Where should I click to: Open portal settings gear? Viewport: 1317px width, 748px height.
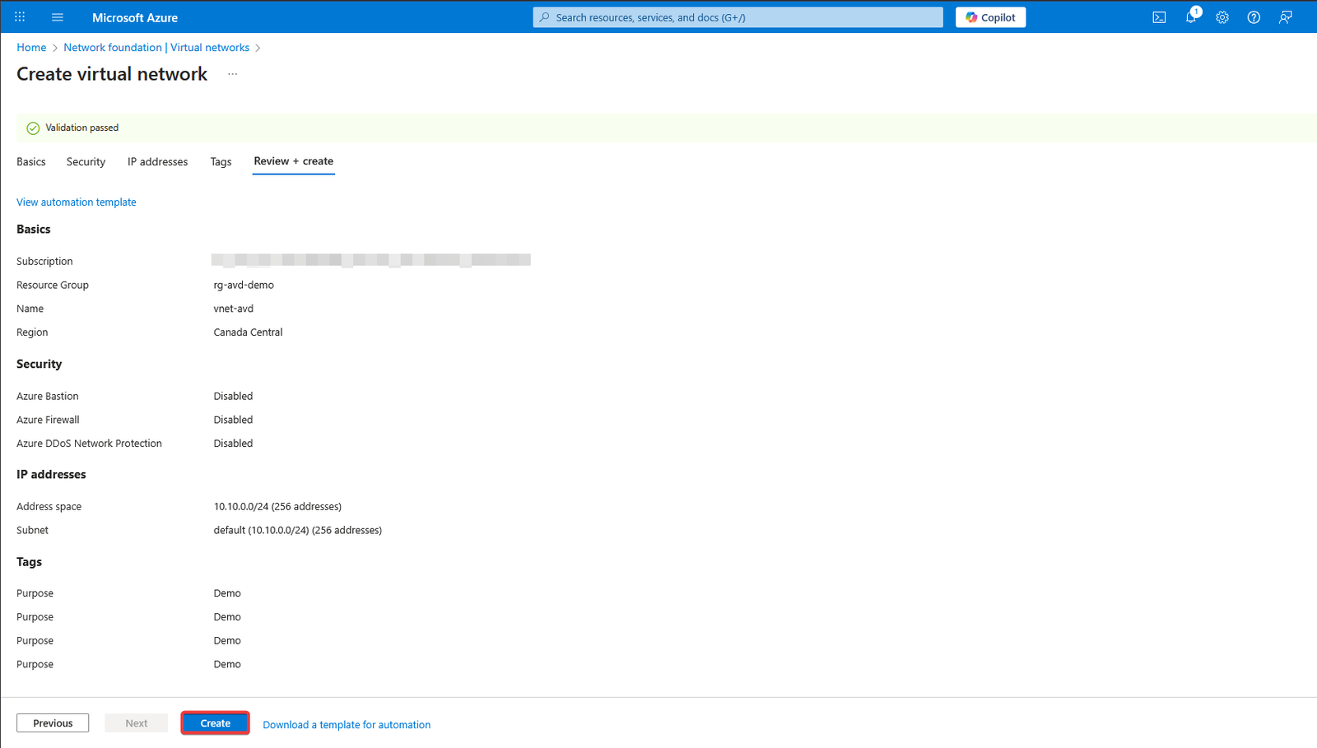click(1222, 17)
